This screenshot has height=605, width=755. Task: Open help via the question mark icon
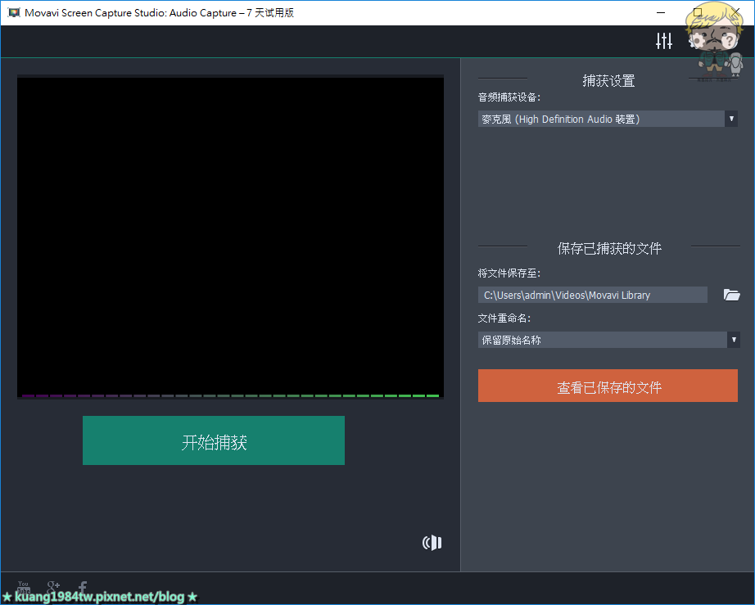click(x=729, y=41)
